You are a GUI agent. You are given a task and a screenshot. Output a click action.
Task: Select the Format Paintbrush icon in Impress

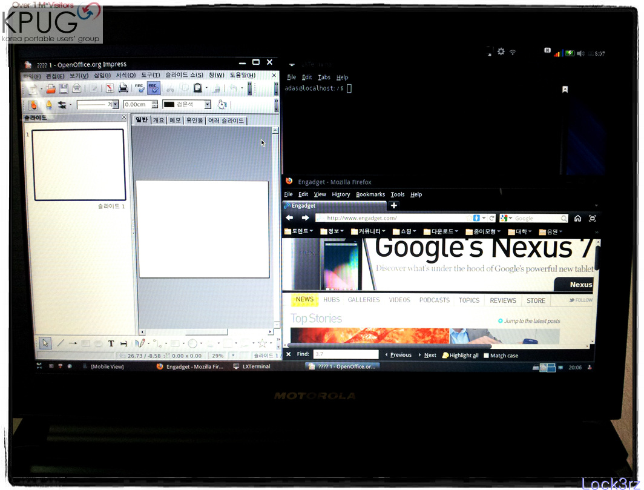(217, 88)
